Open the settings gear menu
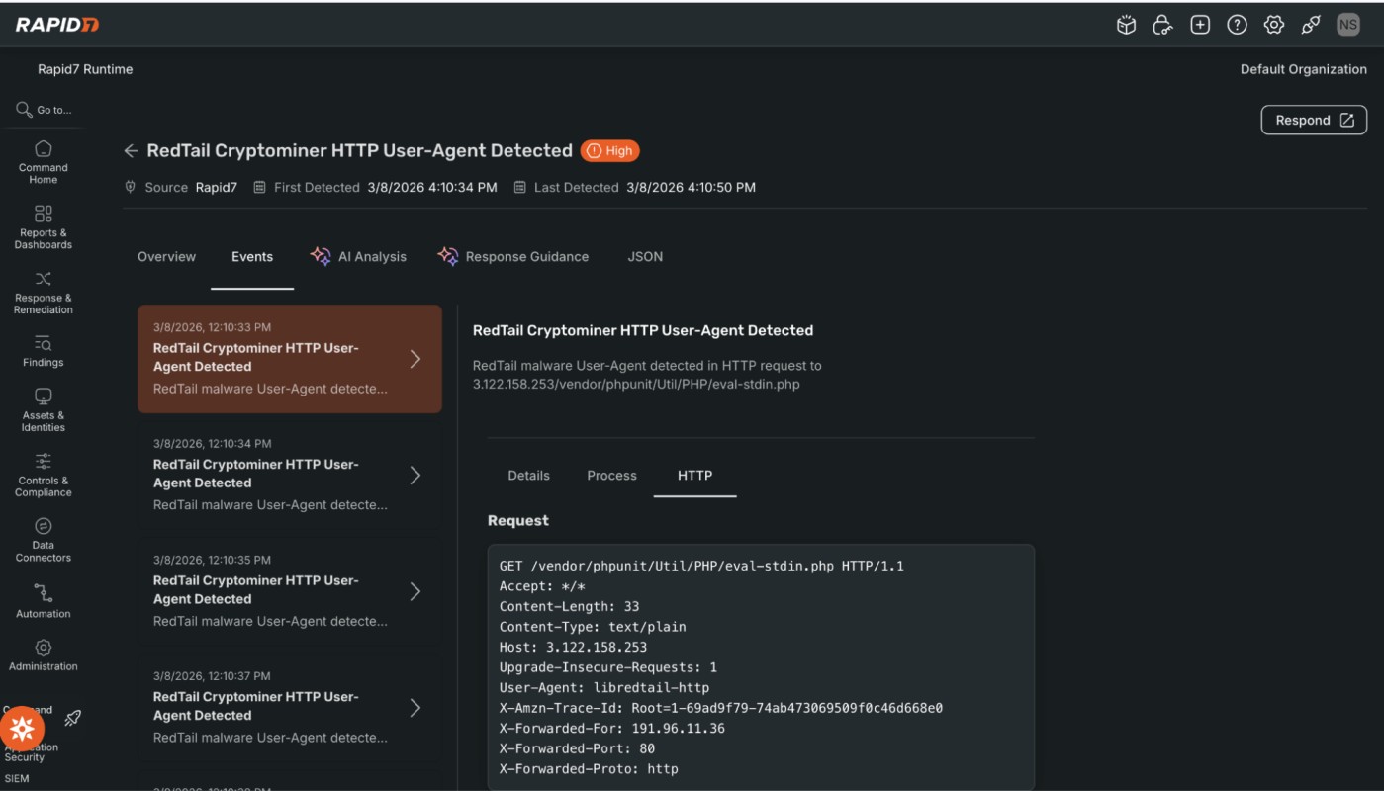 pyautogui.click(x=1274, y=24)
